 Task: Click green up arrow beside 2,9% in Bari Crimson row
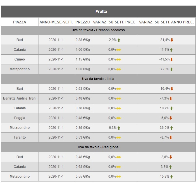coord(119,40)
